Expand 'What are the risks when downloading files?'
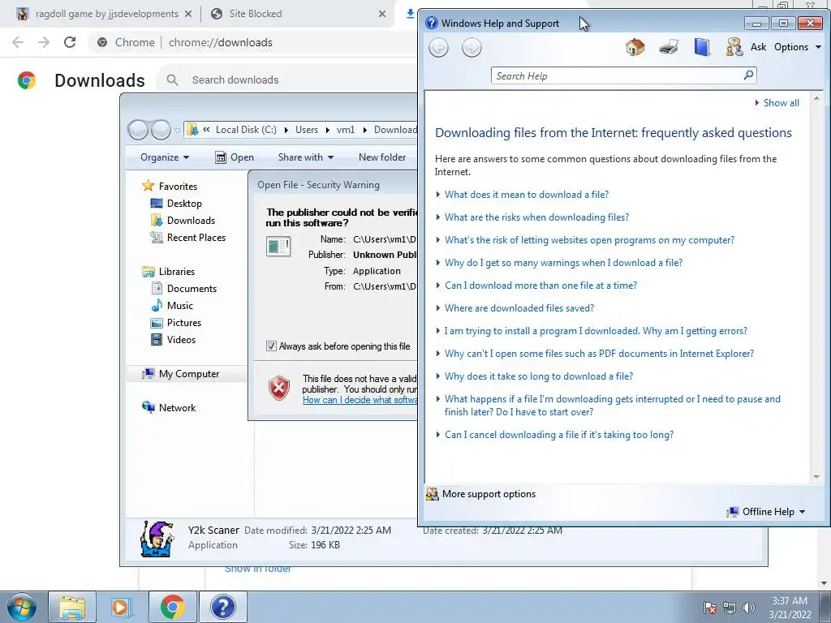The width and height of the screenshot is (831, 623). (537, 217)
